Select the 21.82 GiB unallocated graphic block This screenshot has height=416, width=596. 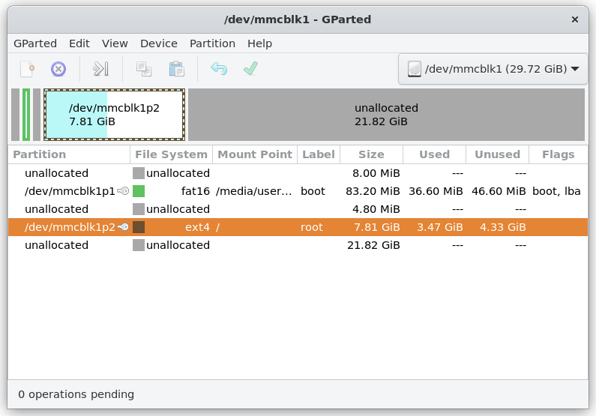click(386, 115)
